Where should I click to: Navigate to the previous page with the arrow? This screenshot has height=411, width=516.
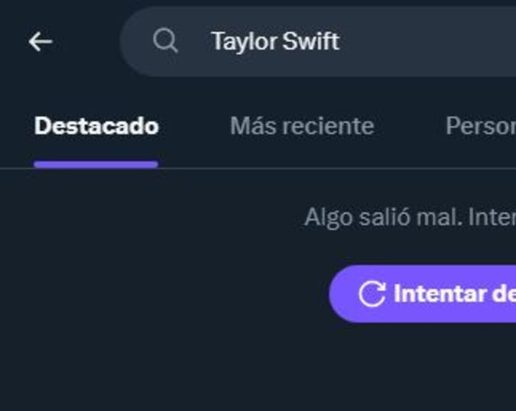(41, 42)
